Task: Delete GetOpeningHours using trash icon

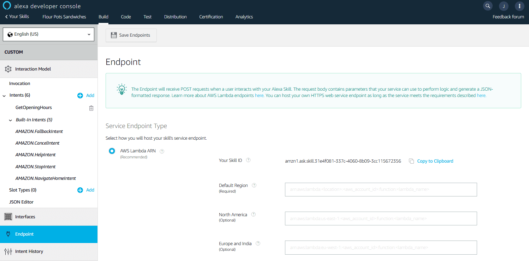Action: pos(91,108)
